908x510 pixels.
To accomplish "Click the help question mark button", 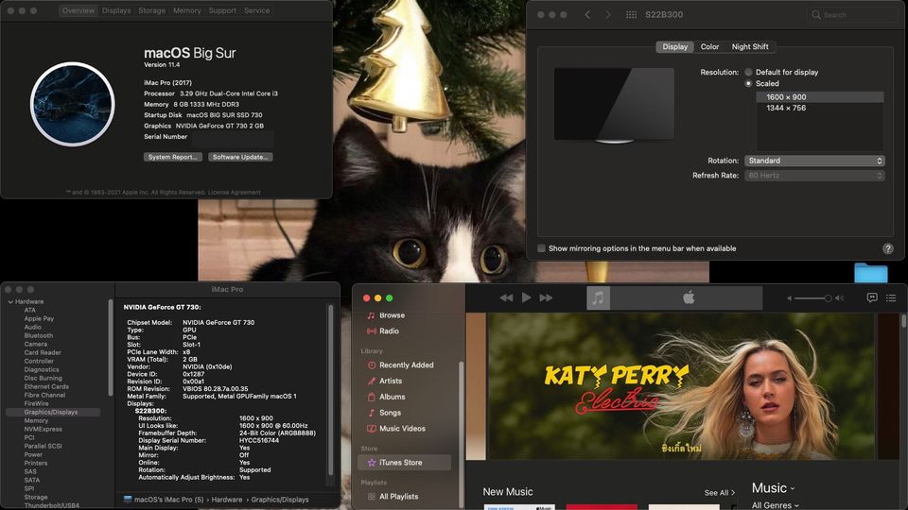I will (888, 248).
